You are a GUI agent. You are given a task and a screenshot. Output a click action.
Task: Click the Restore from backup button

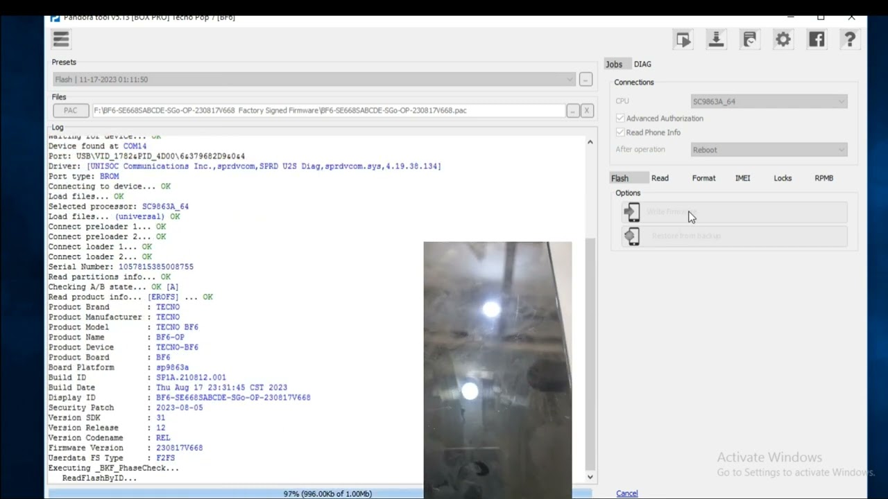click(735, 236)
